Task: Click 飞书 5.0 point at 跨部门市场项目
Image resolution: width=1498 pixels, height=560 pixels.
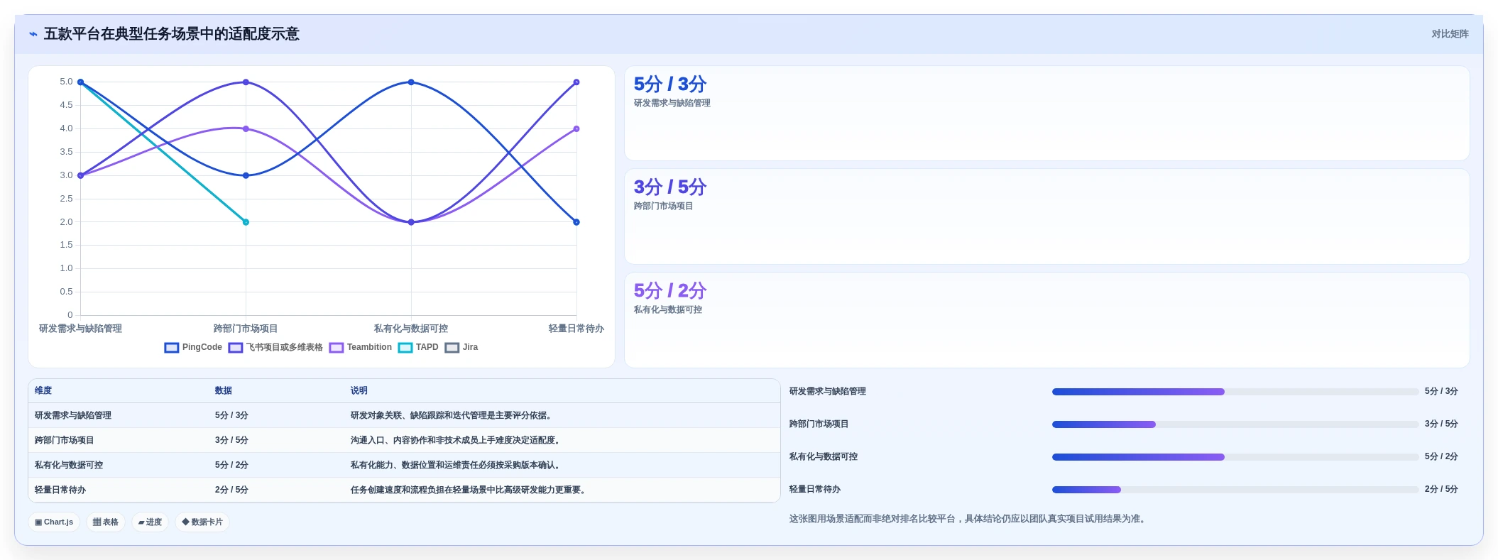Action: (246, 82)
